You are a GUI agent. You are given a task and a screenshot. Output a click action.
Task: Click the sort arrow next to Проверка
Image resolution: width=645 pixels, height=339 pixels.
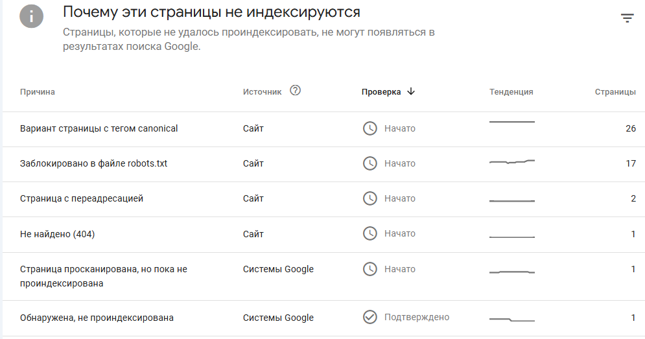410,91
